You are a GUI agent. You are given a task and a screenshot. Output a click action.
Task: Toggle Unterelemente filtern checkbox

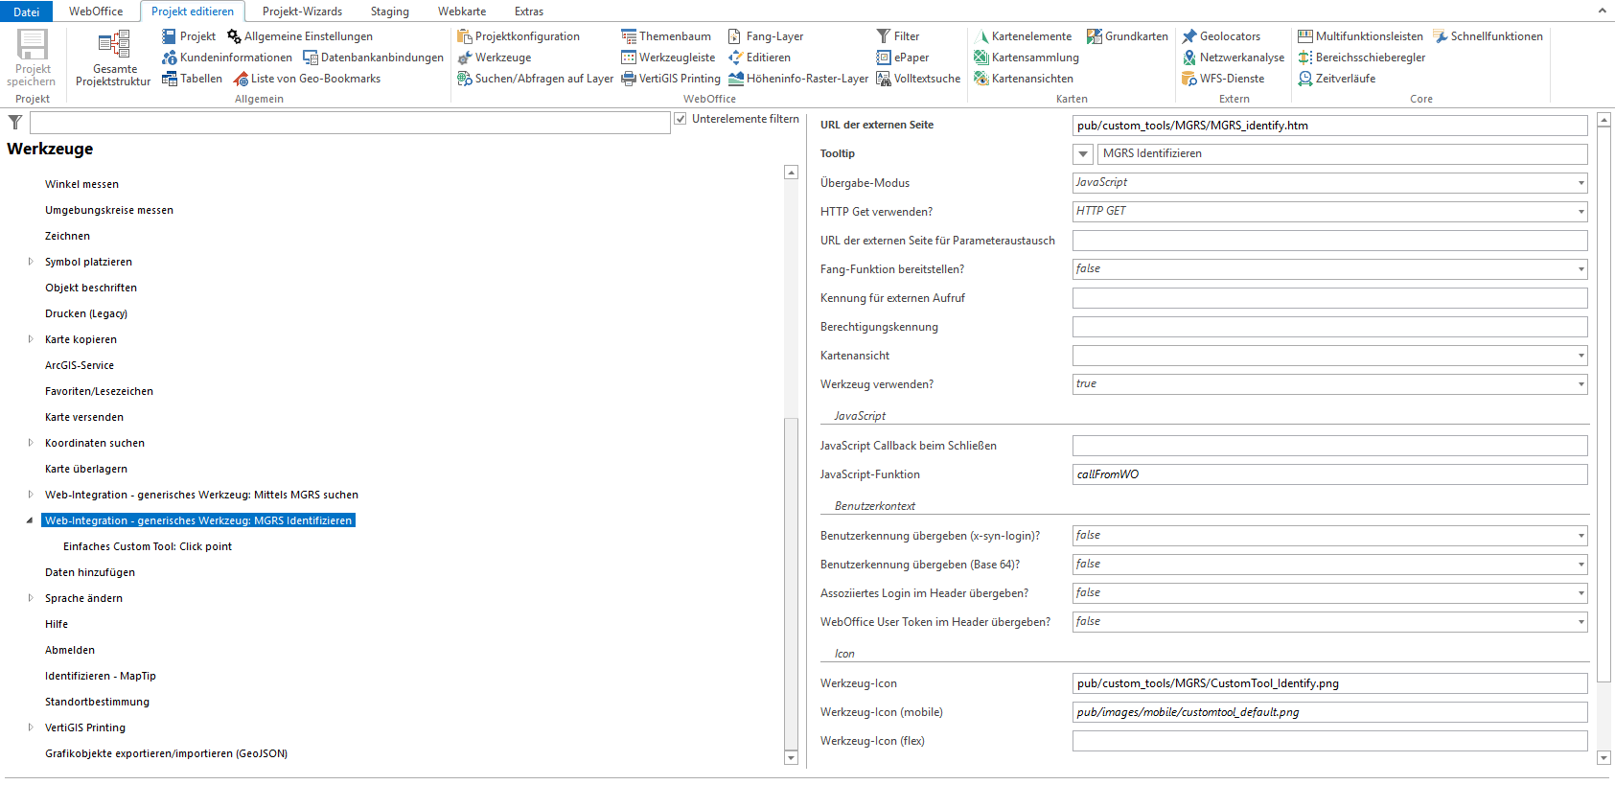(681, 119)
